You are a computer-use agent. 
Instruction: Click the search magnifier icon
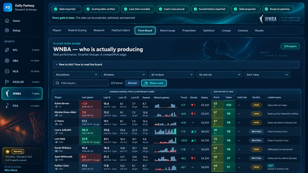pos(57,83)
